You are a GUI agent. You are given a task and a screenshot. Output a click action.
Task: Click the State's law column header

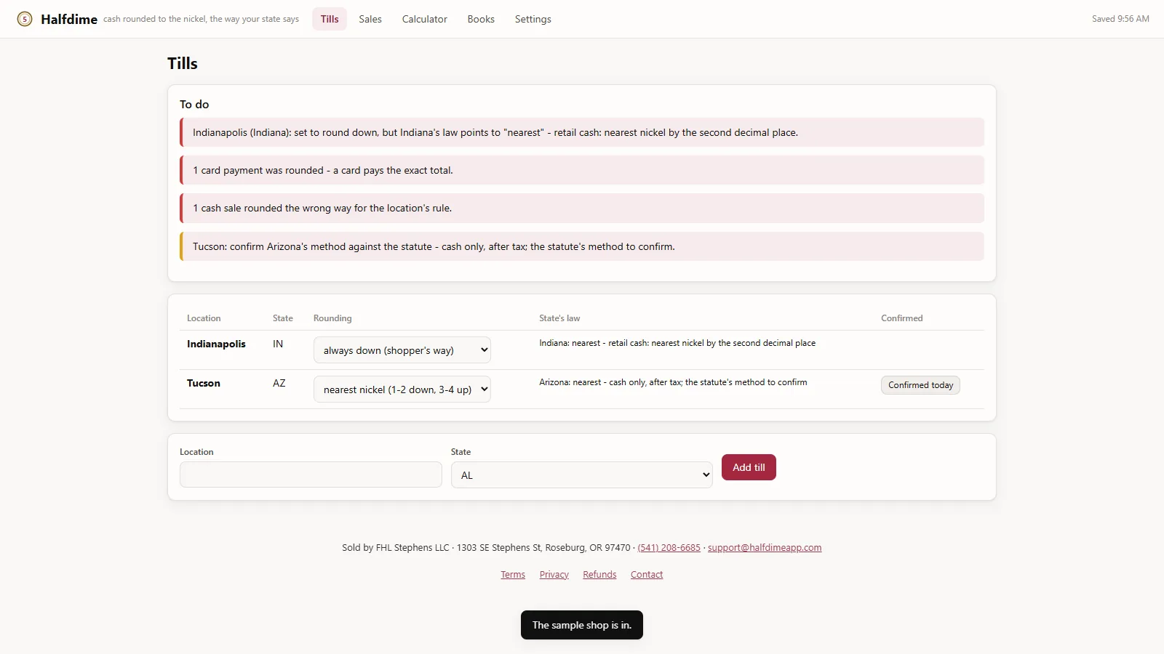click(559, 318)
